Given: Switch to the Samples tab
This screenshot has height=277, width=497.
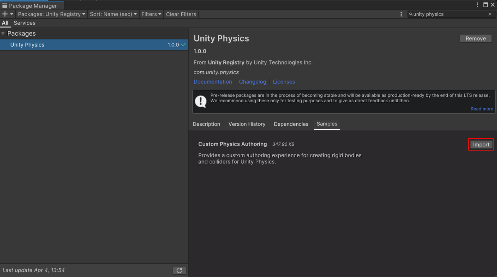Looking at the screenshot, I should (327, 124).
